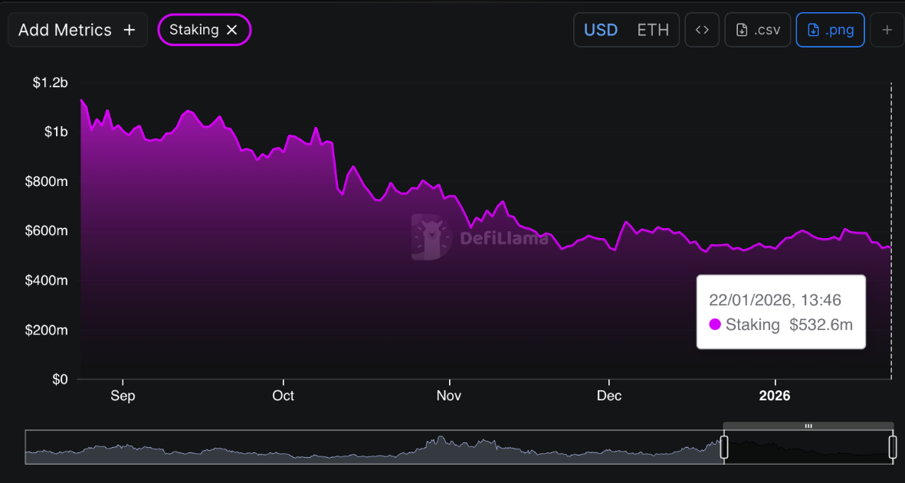Image resolution: width=905 pixels, height=483 pixels.
Task: Click the $532.6m value in the tooltip
Action: pos(821,325)
